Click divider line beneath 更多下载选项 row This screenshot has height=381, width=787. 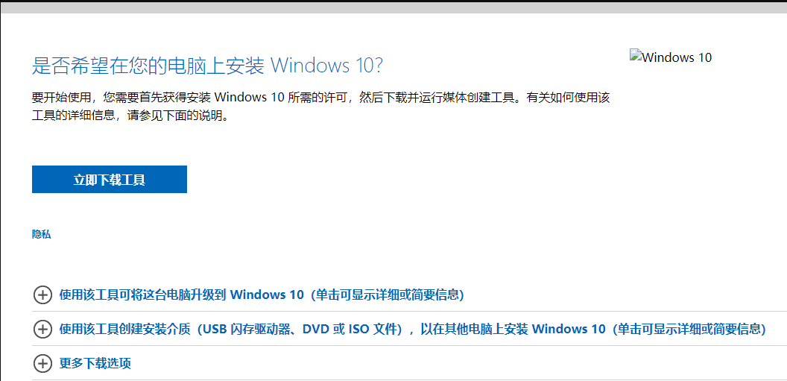tap(410, 380)
